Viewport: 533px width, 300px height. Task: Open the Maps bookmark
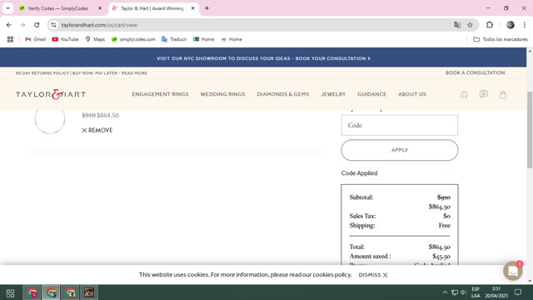point(95,39)
